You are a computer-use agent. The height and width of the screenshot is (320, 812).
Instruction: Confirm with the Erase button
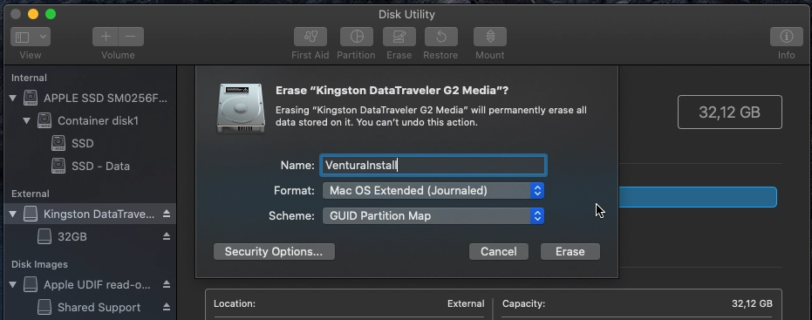[570, 252]
